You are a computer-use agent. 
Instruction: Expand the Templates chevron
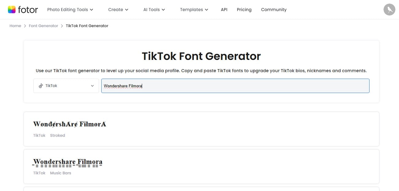coord(207,10)
